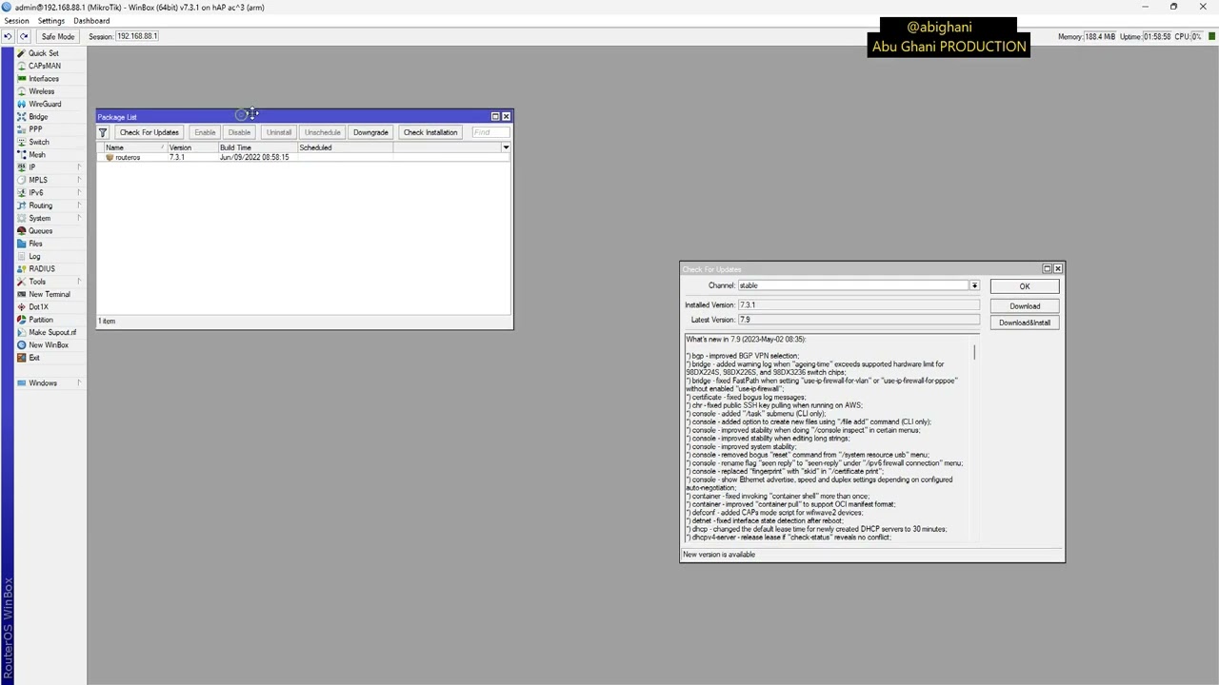Toggle Safe Mode
1219x685 pixels.
pyautogui.click(x=57, y=36)
